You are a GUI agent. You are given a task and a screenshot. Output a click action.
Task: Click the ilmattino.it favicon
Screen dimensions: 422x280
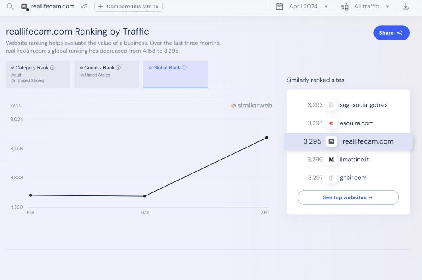tap(331, 160)
